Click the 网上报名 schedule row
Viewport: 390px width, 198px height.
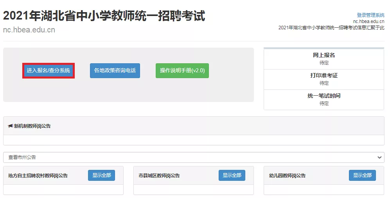click(x=324, y=59)
